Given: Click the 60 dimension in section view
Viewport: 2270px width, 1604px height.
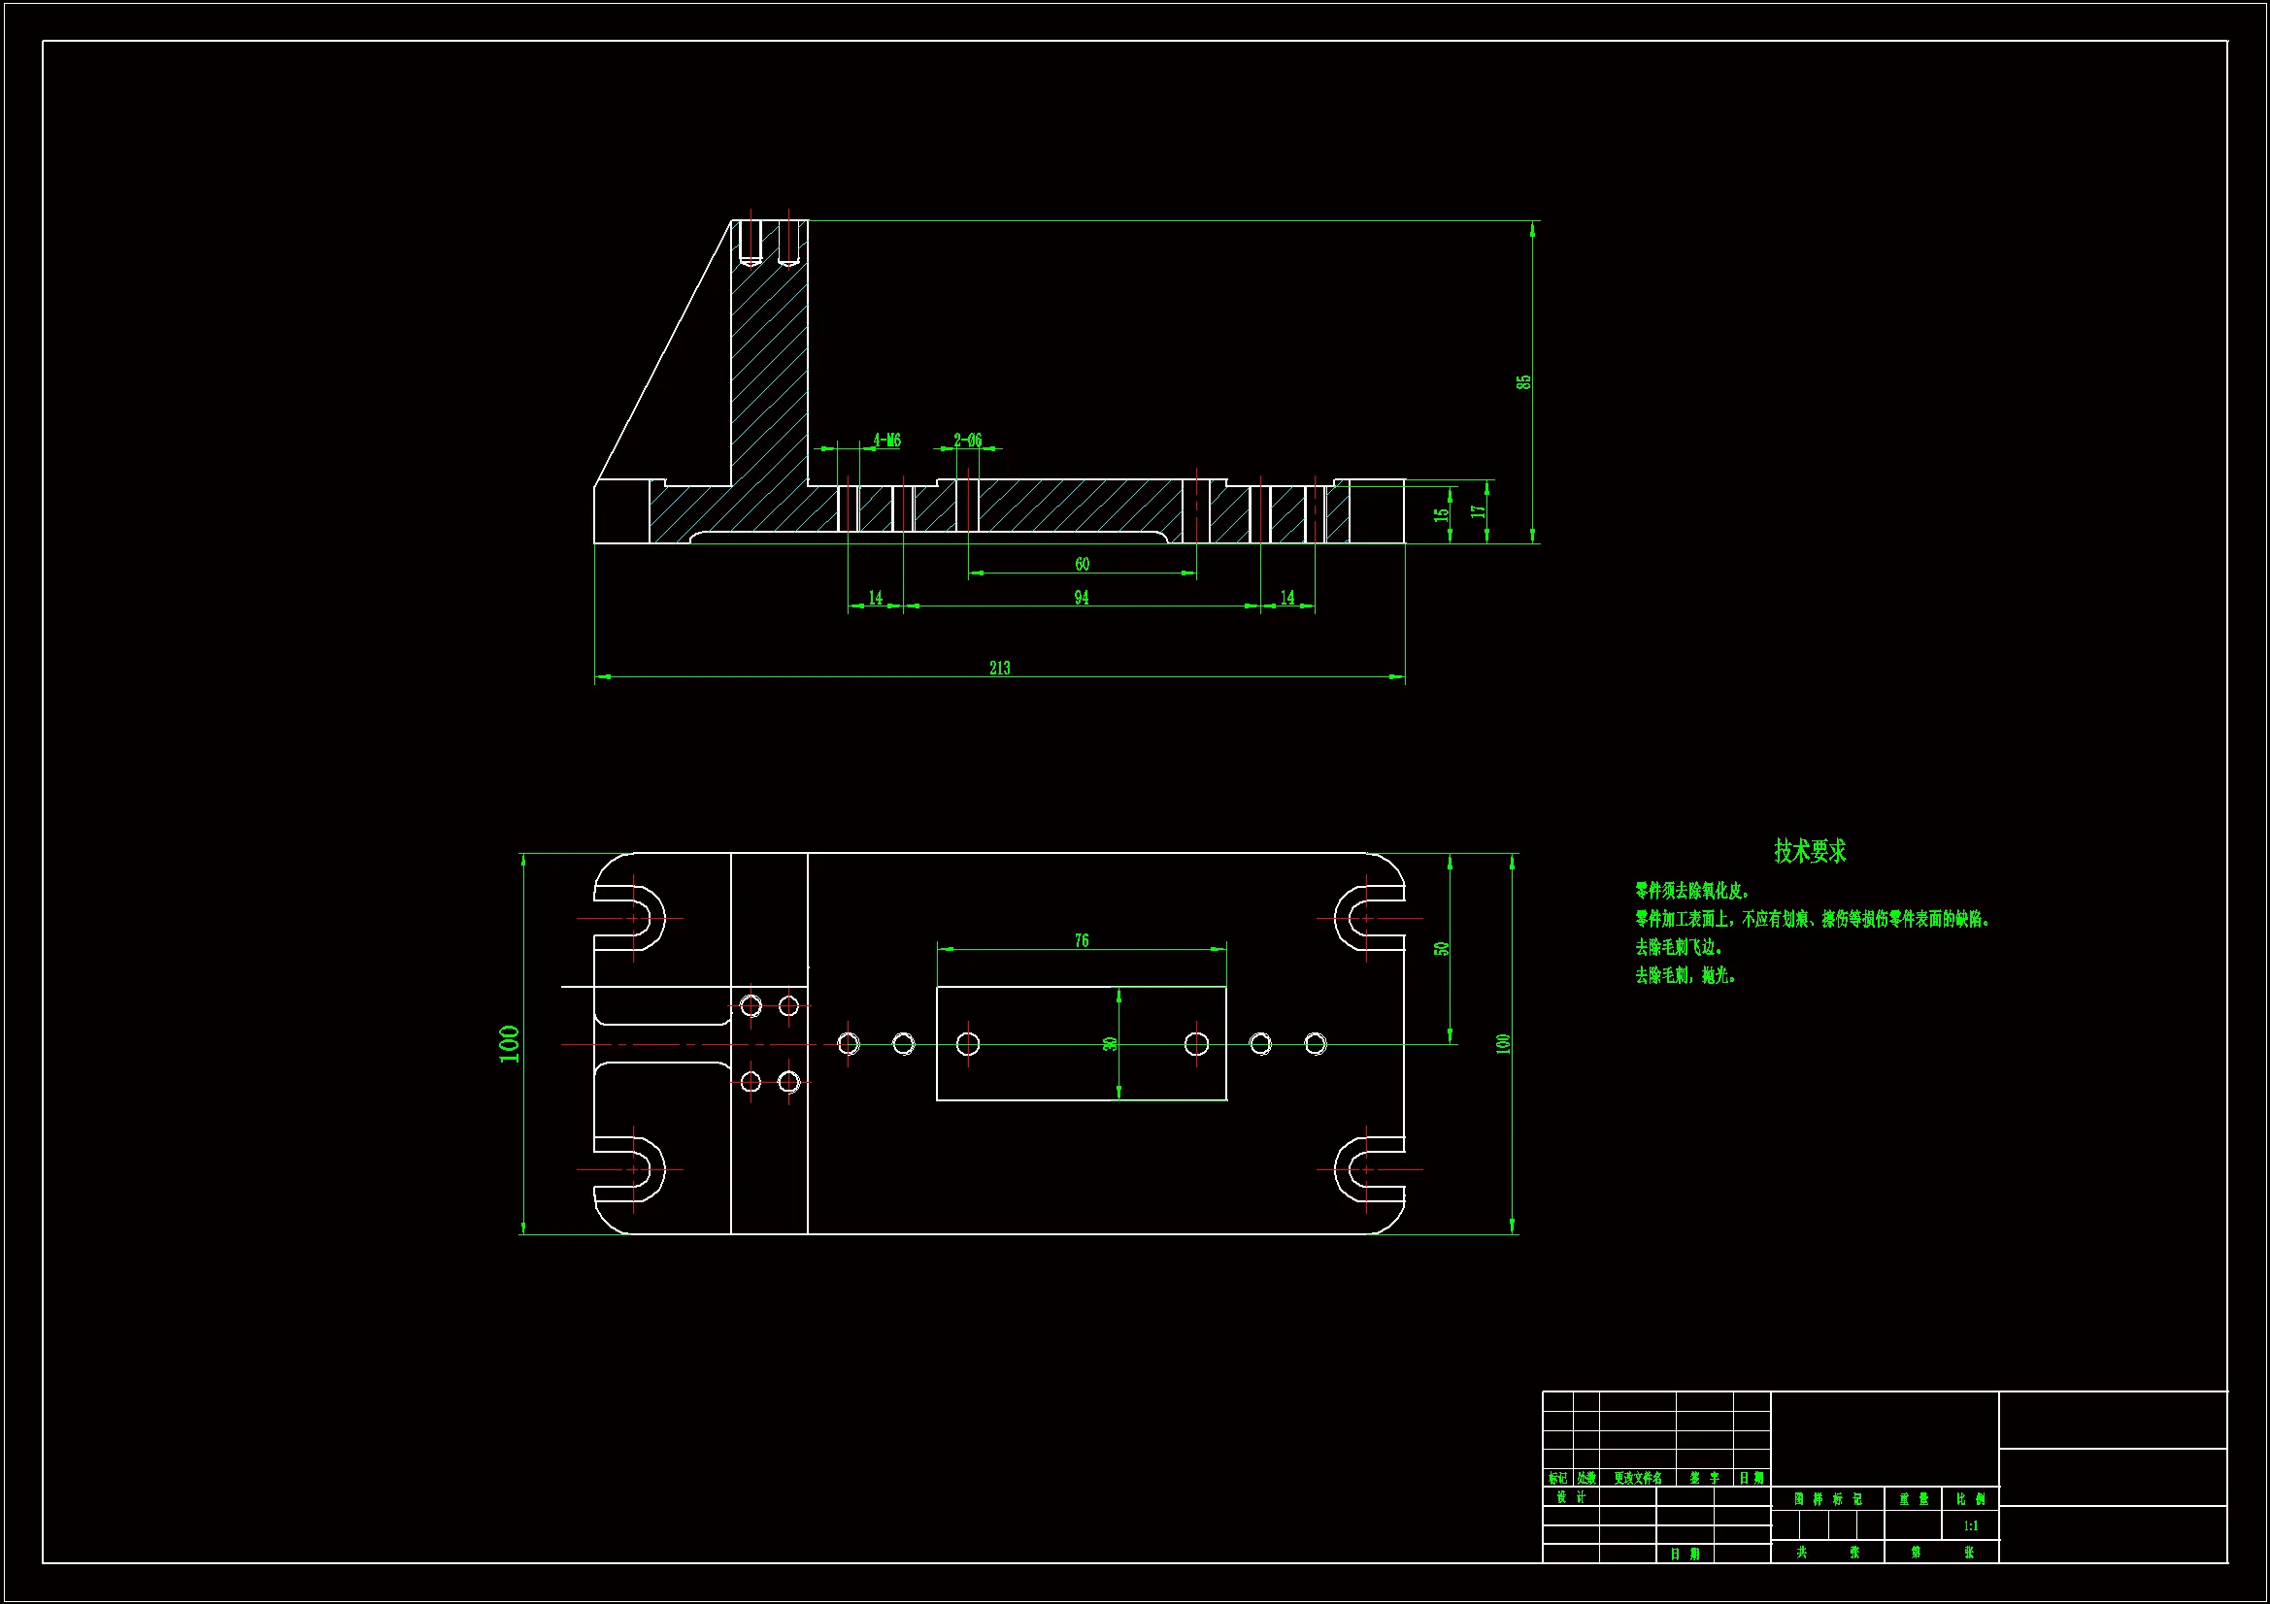Looking at the screenshot, I should [1083, 564].
